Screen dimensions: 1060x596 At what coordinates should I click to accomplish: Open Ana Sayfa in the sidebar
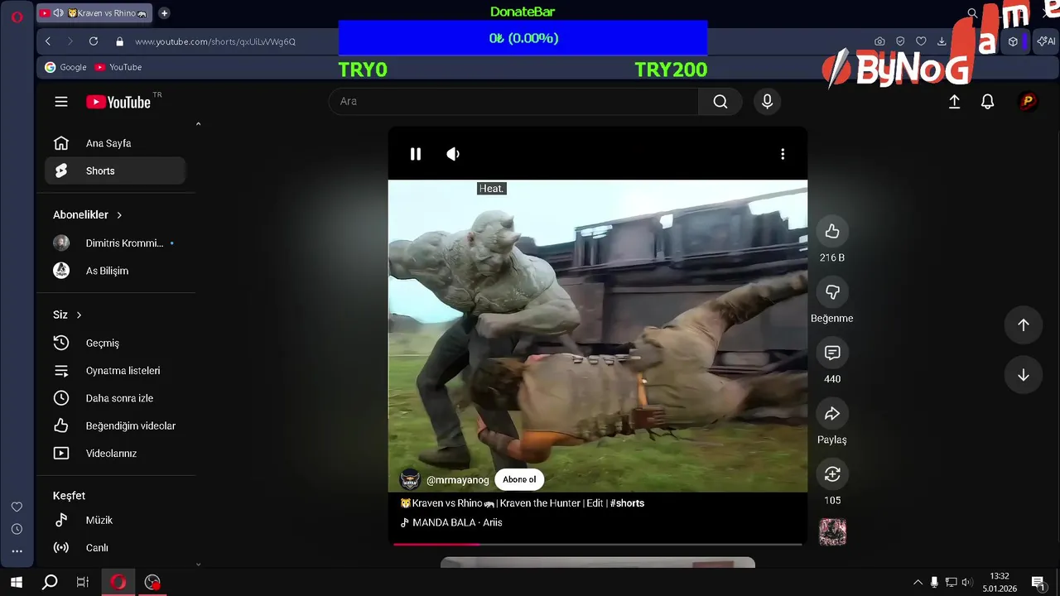click(115, 143)
